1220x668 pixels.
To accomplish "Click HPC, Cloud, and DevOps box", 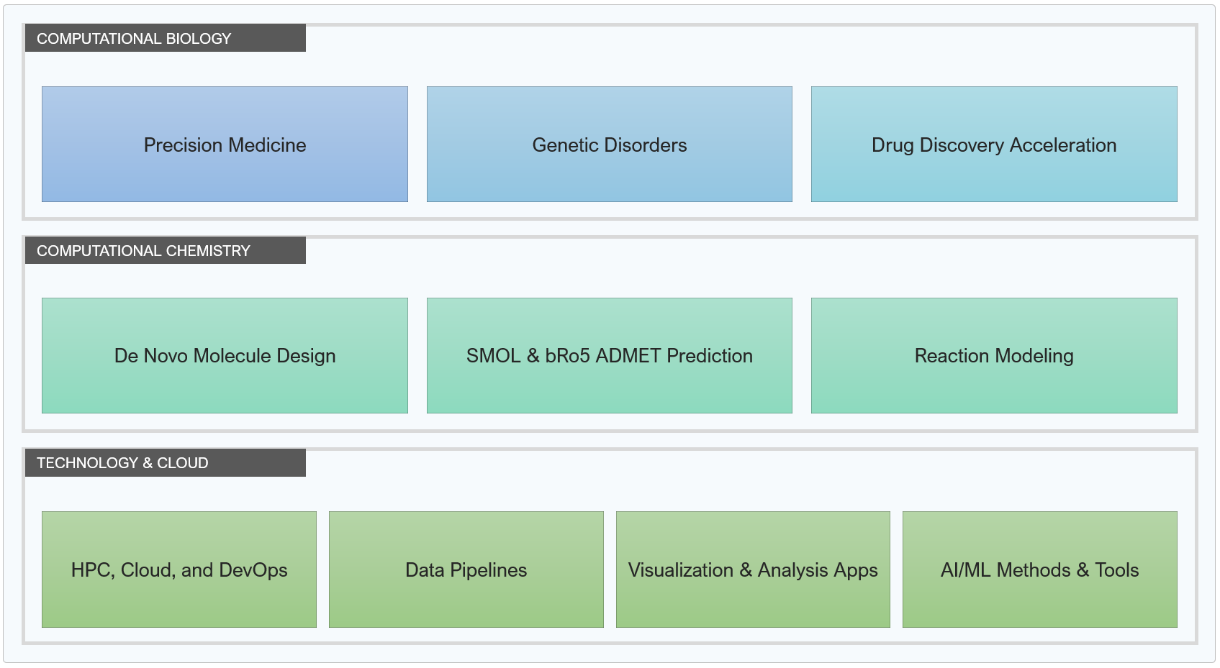I will 179,569.
